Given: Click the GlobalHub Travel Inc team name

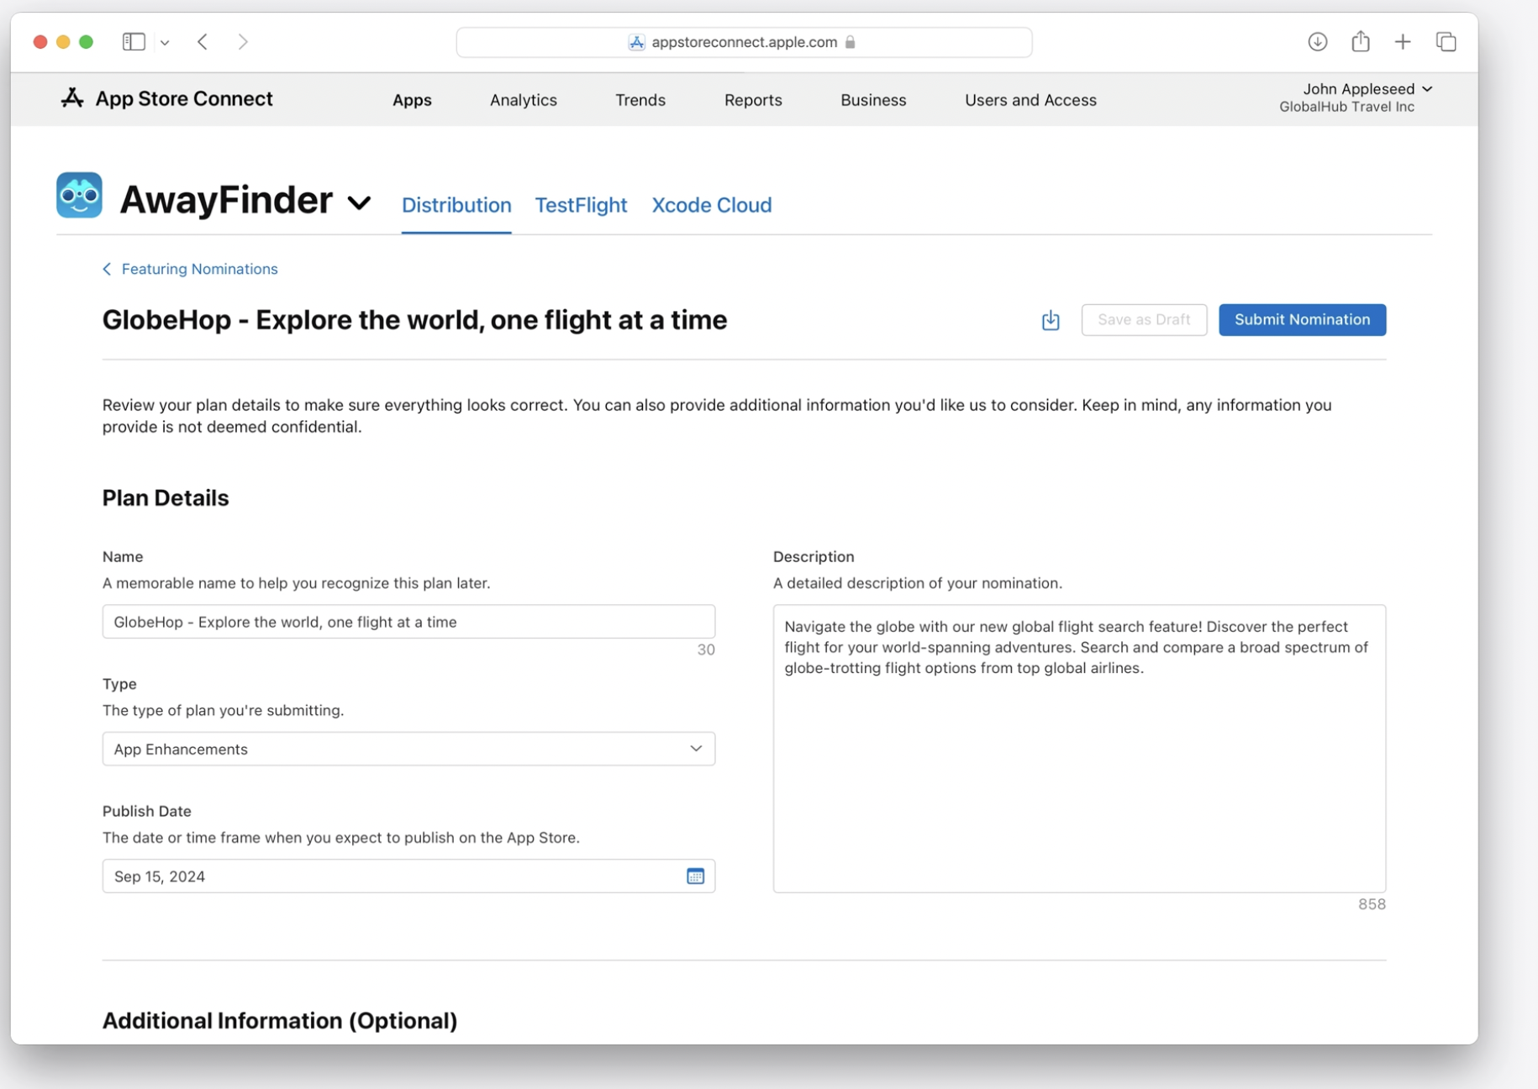Looking at the screenshot, I should click(1346, 107).
